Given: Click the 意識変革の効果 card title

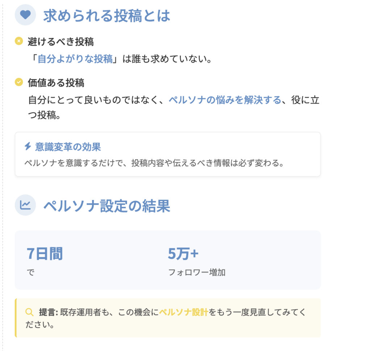Looking at the screenshot, I should click(x=68, y=147).
